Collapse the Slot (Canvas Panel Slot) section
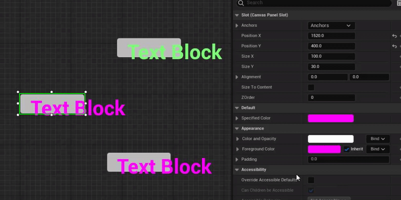Screen dimensions: 401x200 click(237, 15)
